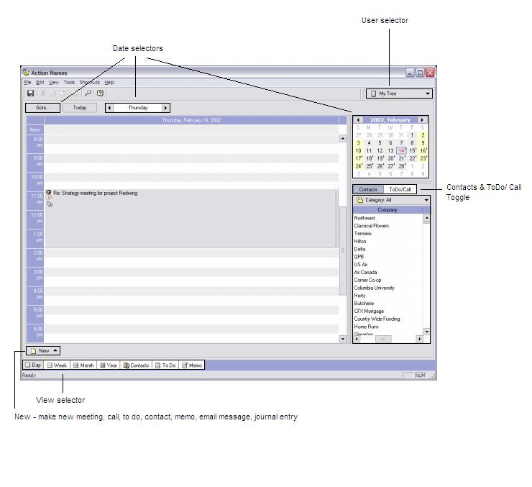The width and height of the screenshot is (532, 487).
Task: Switch to Year view
Action: [x=109, y=365]
